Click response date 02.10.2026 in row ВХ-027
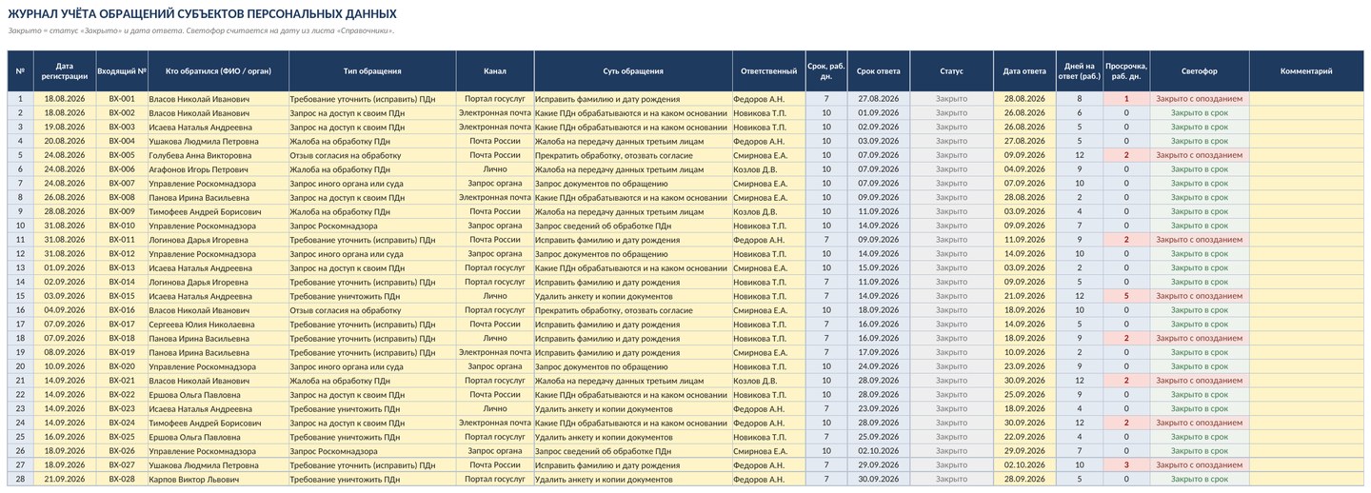Image resolution: width=1371 pixels, height=493 pixels. click(1024, 465)
